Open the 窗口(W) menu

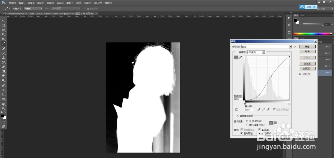click(99, 3)
